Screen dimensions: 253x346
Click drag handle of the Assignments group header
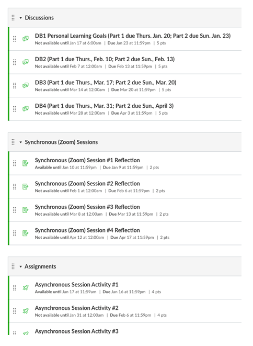[x=13, y=266]
